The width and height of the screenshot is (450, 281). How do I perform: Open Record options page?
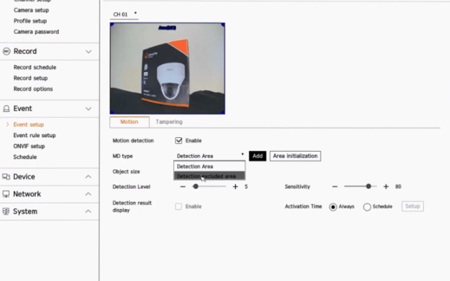click(x=33, y=89)
